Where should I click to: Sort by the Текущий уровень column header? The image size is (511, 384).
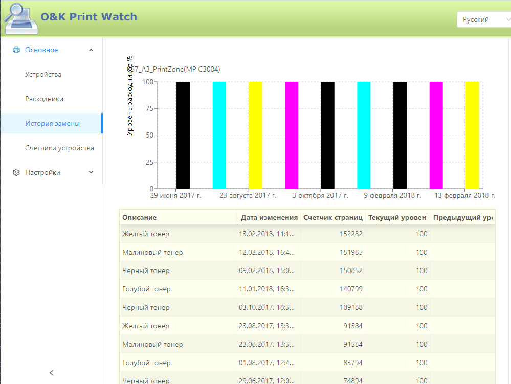[x=397, y=217]
